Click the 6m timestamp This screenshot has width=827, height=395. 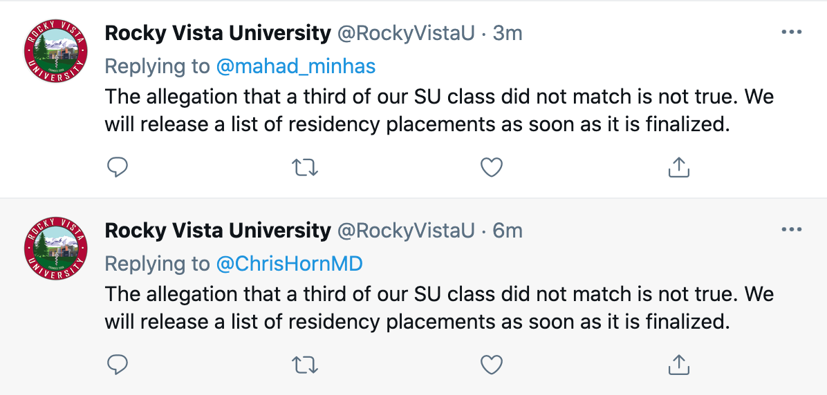tap(508, 230)
